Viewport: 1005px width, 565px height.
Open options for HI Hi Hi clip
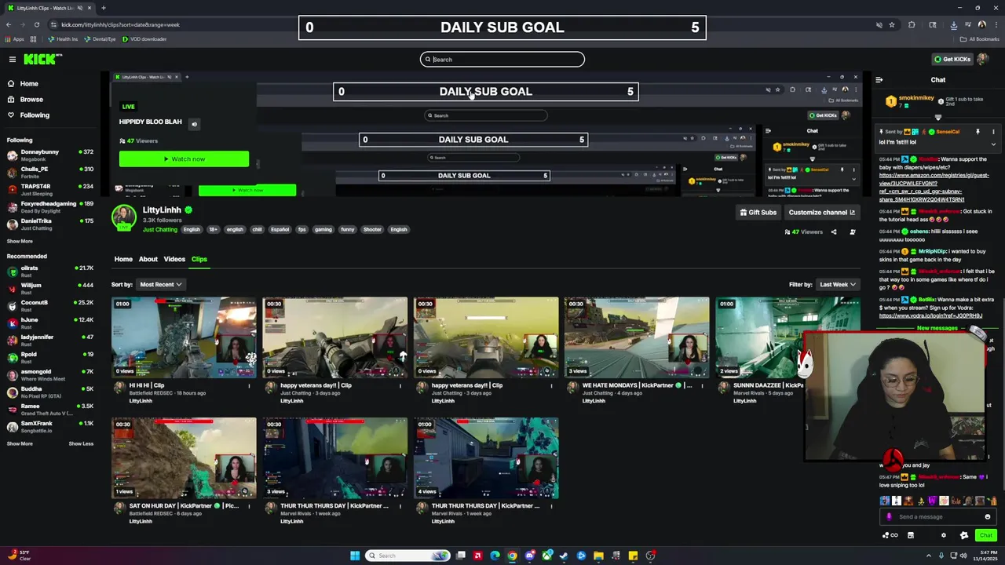[x=249, y=385]
